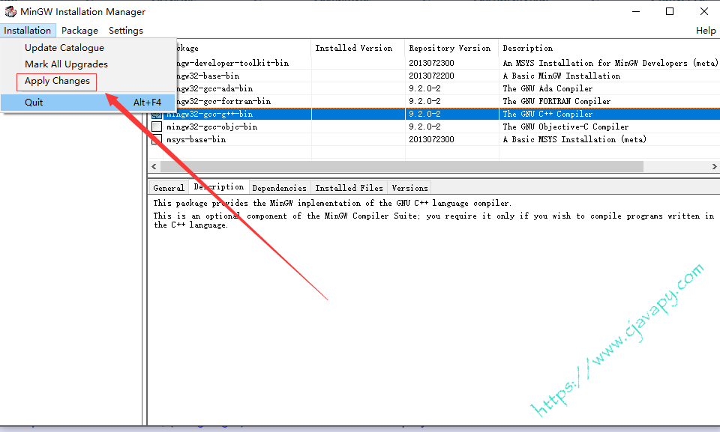Click the Installed Version column header
Viewport: 720px width, 432px height.
click(358, 48)
